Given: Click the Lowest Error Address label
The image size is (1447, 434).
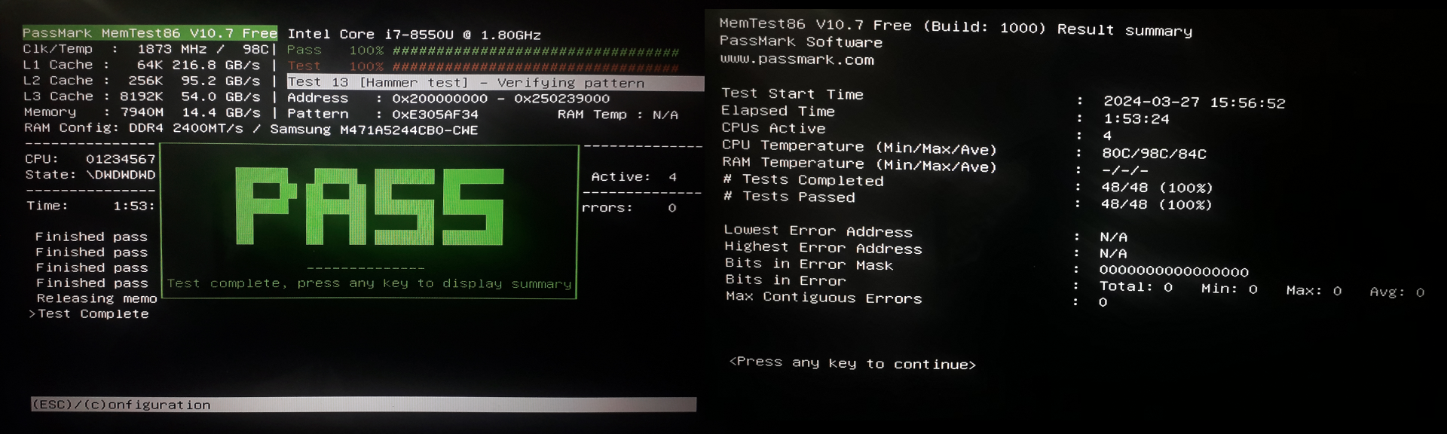Looking at the screenshot, I should [x=818, y=231].
